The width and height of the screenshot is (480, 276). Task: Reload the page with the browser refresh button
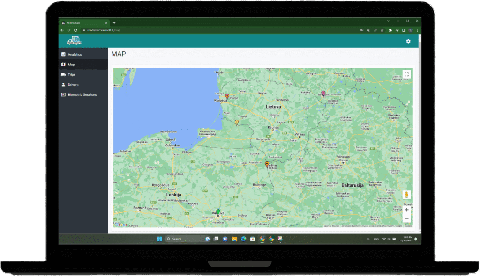[x=75, y=30]
